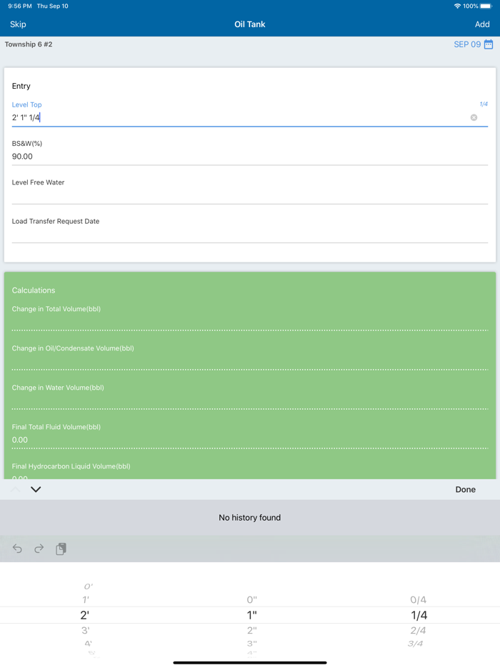
Task: Tap the Wi-Fi status icon
Action: [457, 6]
